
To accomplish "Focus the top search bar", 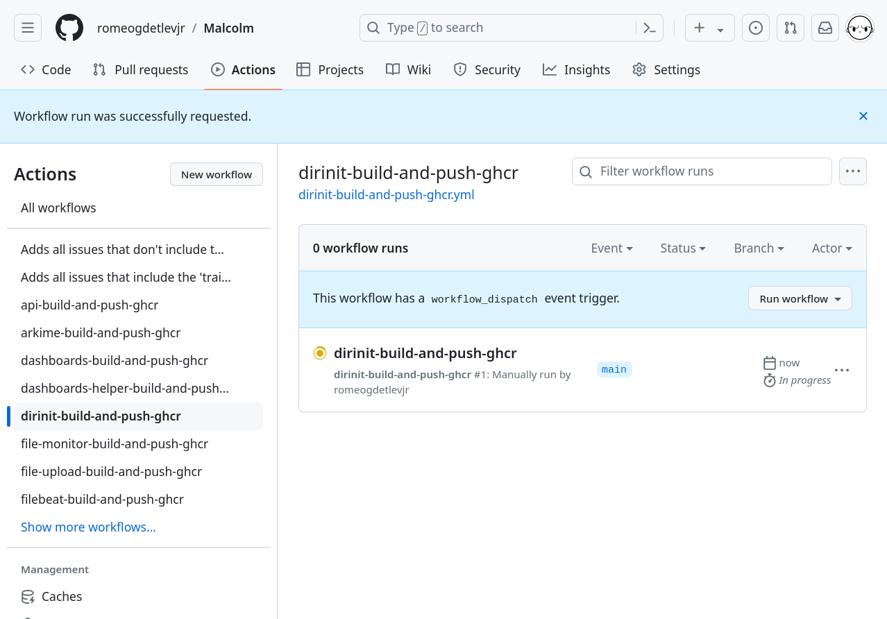I will 512,28.
